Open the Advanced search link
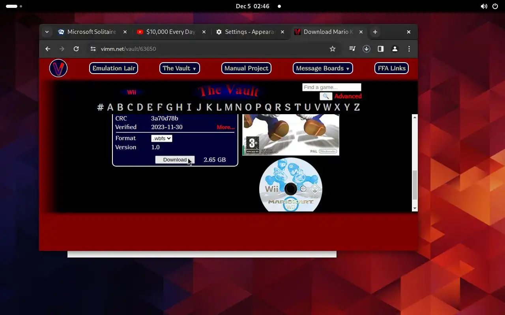This screenshot has width=505, height=315. (x=348, y=96)
